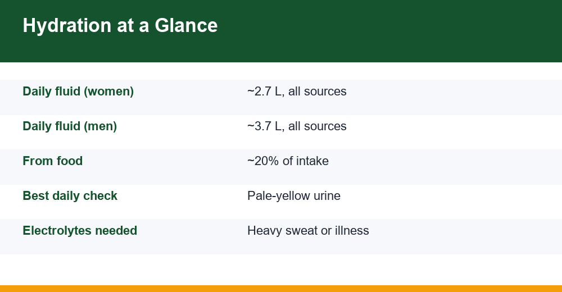This screenshot has width=562, height=292.
Task: Click the 'Pale-yellow urine' text
Action: coord(294,196)
